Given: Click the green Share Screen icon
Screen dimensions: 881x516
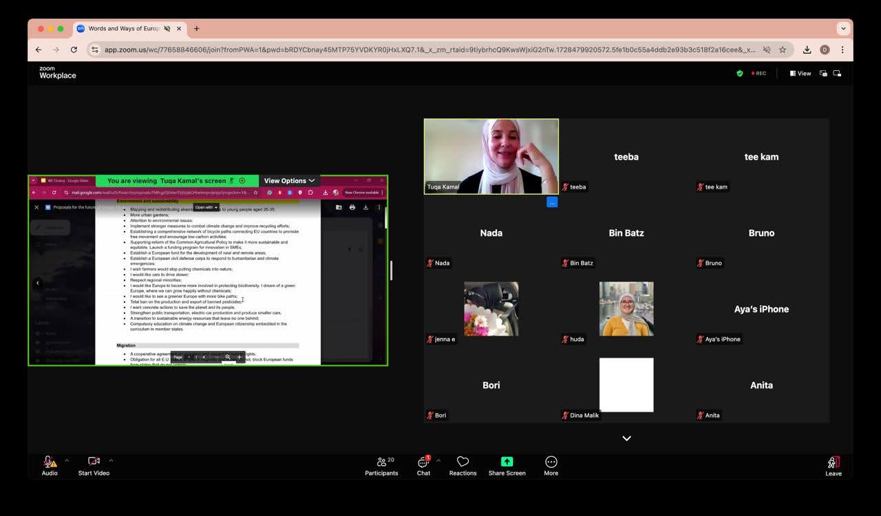Looking at the screenshot, I should (507, 462).
